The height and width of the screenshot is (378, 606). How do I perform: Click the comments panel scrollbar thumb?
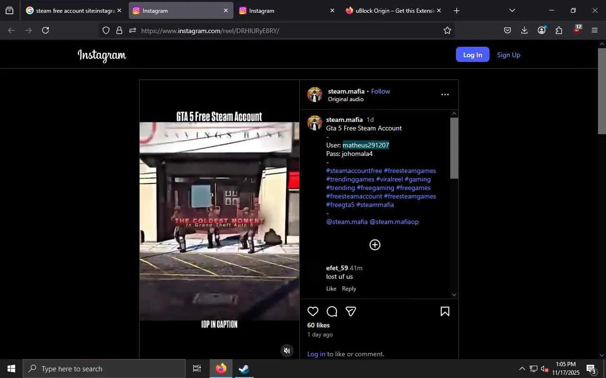coord(454,148)
